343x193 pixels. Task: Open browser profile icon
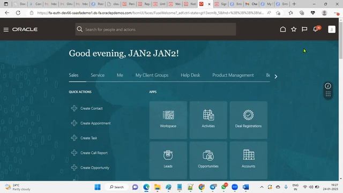pos(324,13)
